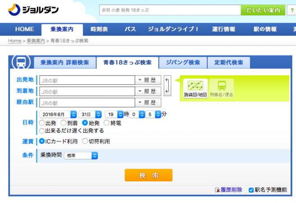Viewport: 296px width, 203px height.
Task: Open 時刻表 in navigation bar
Action: pyautogui.click(x=99, y=29)
